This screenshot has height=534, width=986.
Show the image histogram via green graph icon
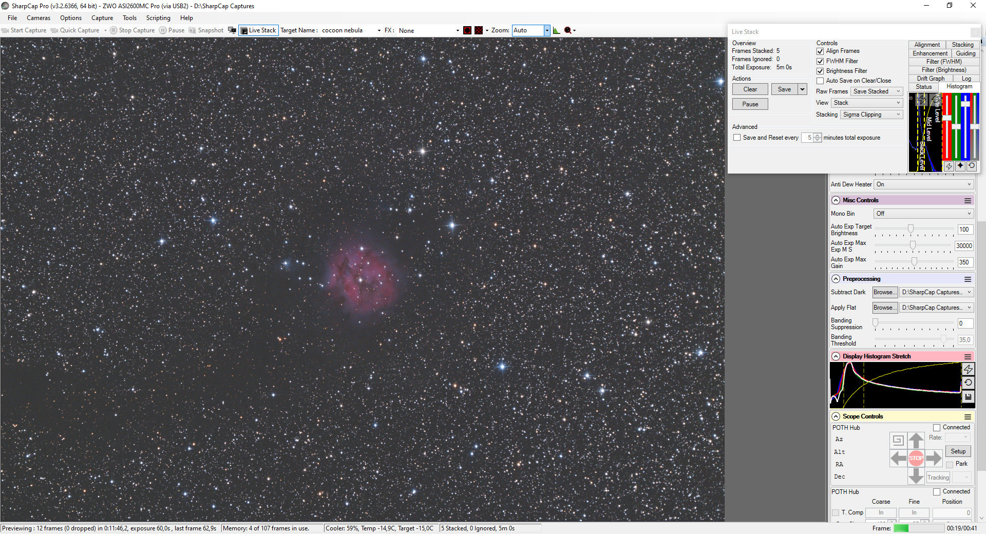pyautogui.click(x=556, y=30)
